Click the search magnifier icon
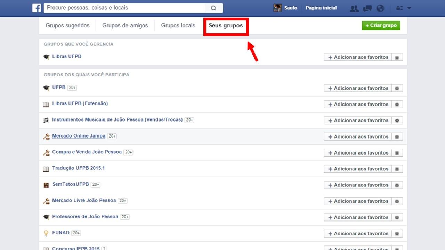445x250 pixels. 213,8
